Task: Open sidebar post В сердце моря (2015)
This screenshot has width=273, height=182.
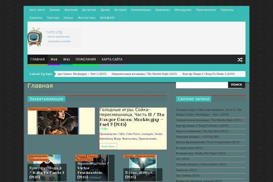Action: pyautogui.click(x=189, y=148)
